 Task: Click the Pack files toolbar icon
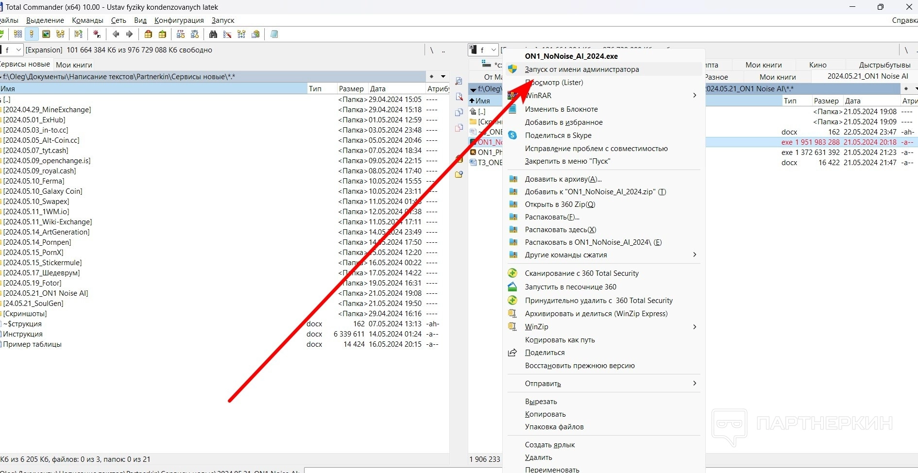pos(149,34)
